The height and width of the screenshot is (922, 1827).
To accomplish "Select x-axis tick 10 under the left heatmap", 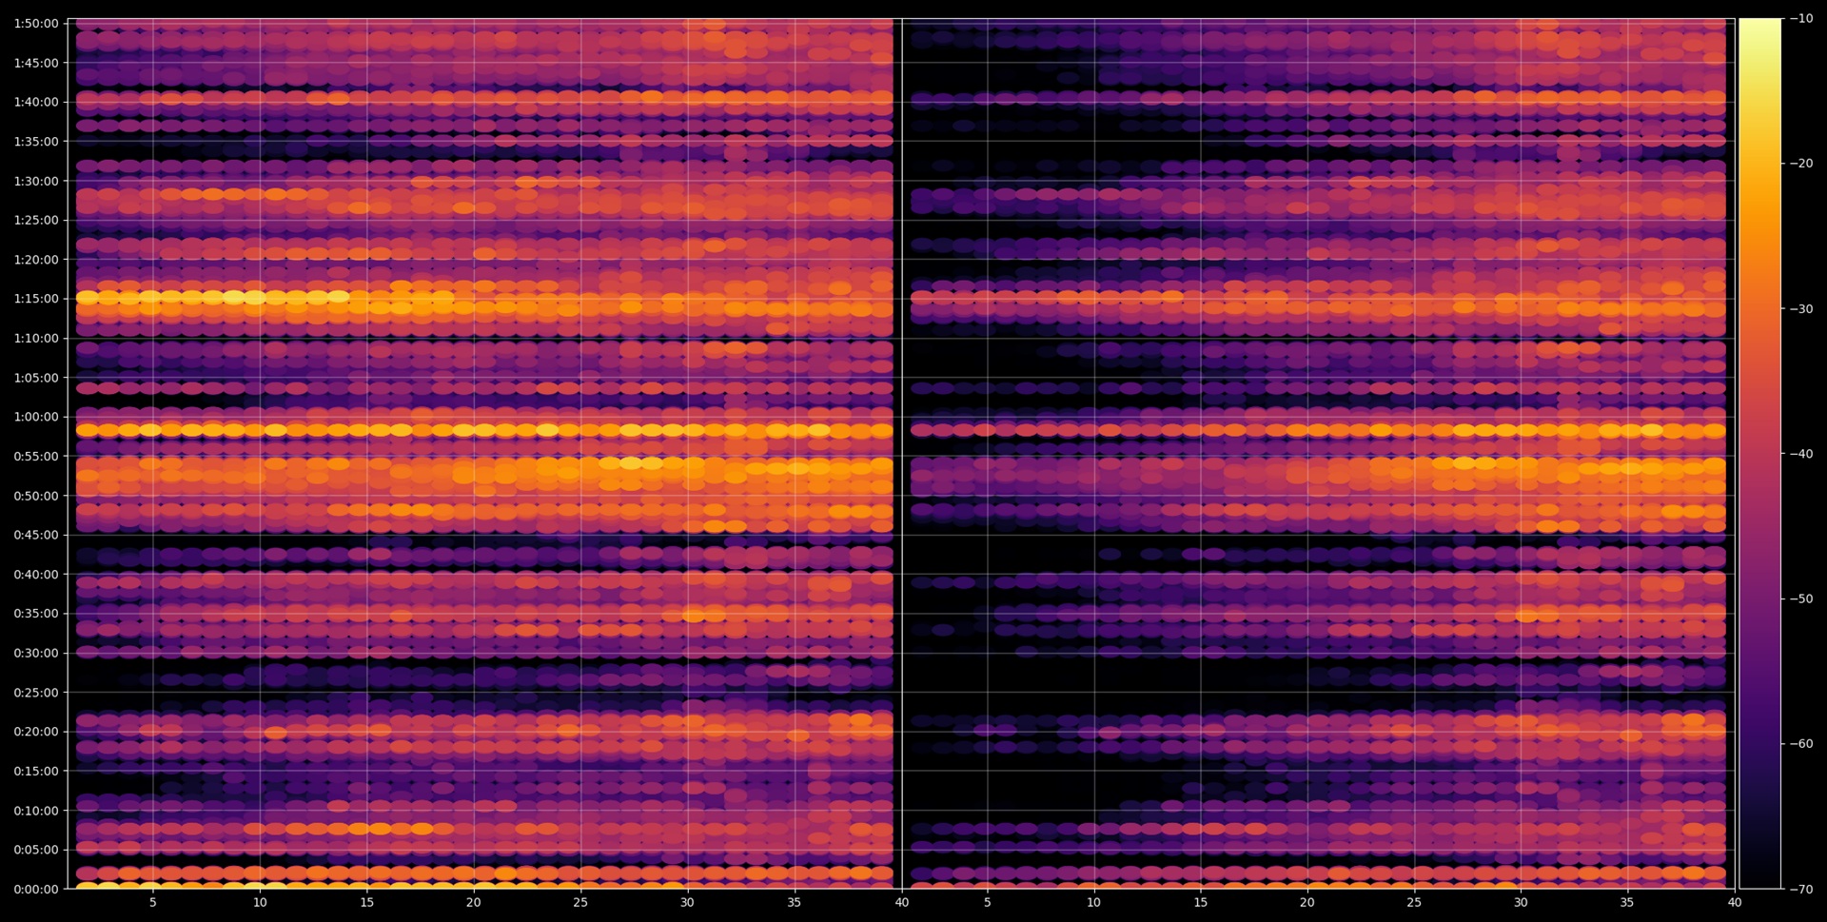I will pyautogui.click(x=260, y=903).
